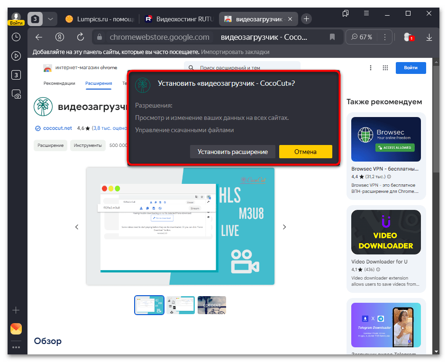Confirm with Установить расширение button
Screen dimensions: 447x362
[233, 152]
